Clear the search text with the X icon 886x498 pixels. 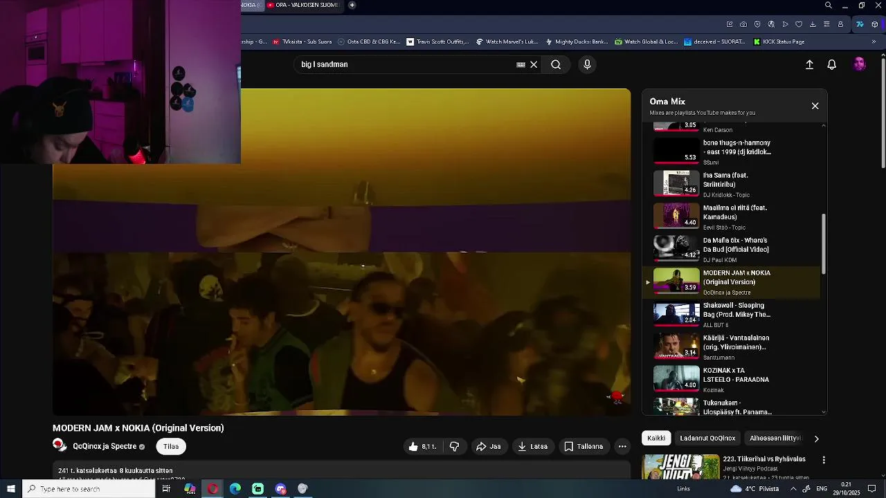[x=534, y=64]
